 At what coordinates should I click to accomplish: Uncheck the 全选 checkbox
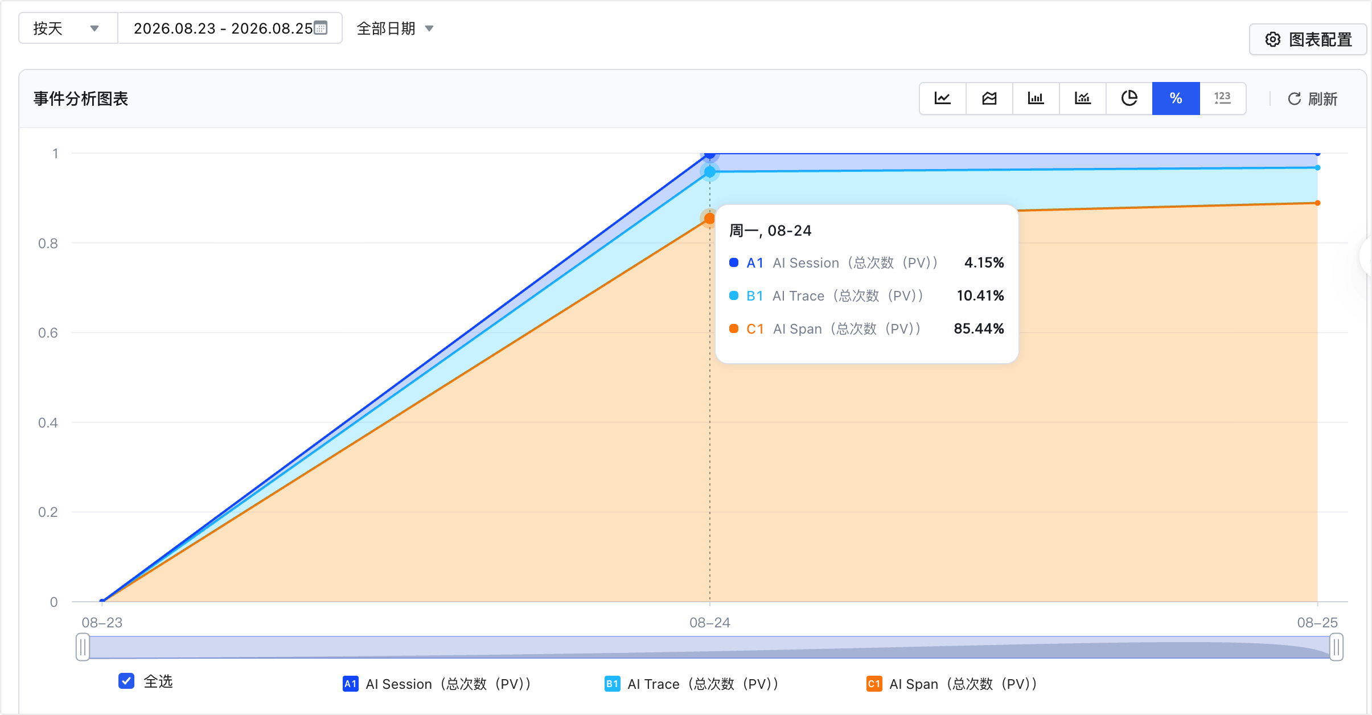[x=126, y=681]
